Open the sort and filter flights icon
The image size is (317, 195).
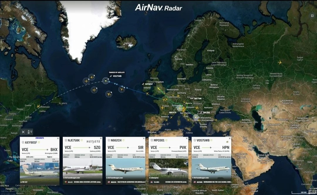30,132
